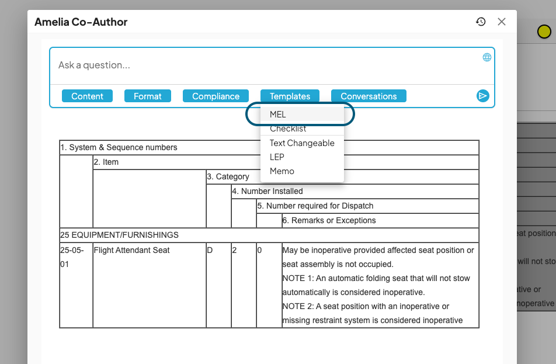Click '25 EQUIPMENT/FURNISHINGS' row
The width and height of the screenshot is (556, 364).
click(x=269, y=235)
